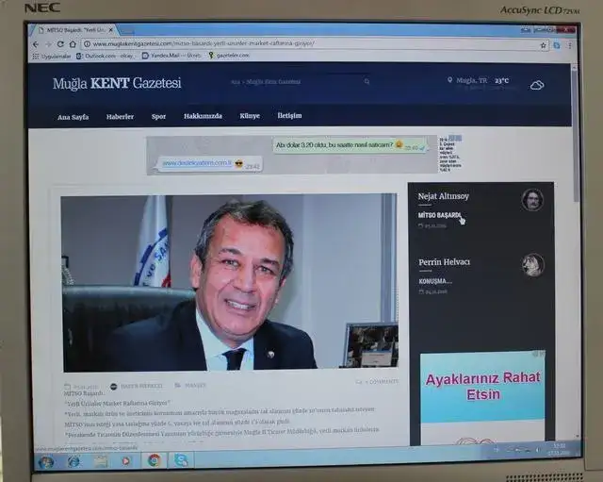Open the Chrome three-dot menu
Viewport: 603px width, 482px height.
(x=570, y=45)
